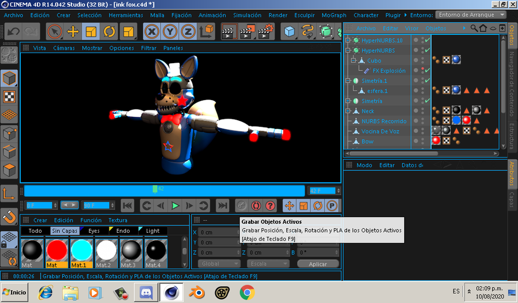Select the Move tool in top toolbar
The height and width of the screenshot is (303, 518).
[x=73, y=32]
